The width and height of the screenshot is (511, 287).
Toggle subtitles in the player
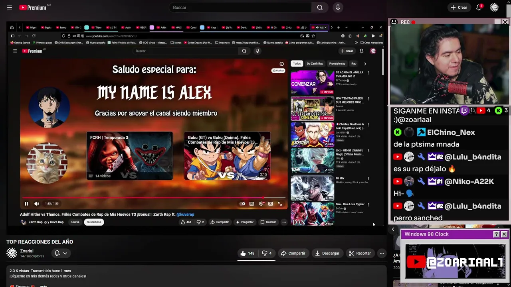[252, 204]
